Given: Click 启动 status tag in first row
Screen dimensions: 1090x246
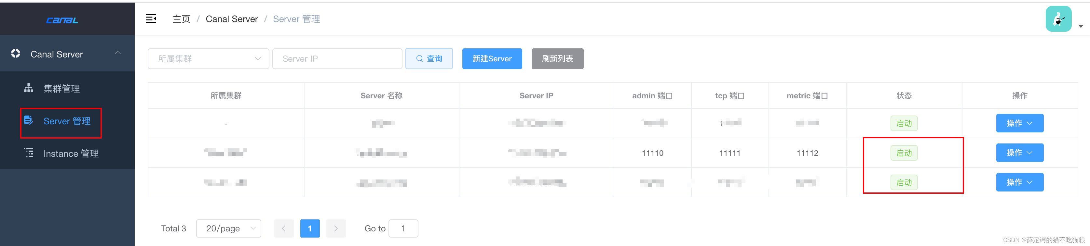Looking at the screenshot, I should pos(904,123).
